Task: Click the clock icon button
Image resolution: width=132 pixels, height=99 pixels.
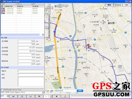Action: point(65,96)
